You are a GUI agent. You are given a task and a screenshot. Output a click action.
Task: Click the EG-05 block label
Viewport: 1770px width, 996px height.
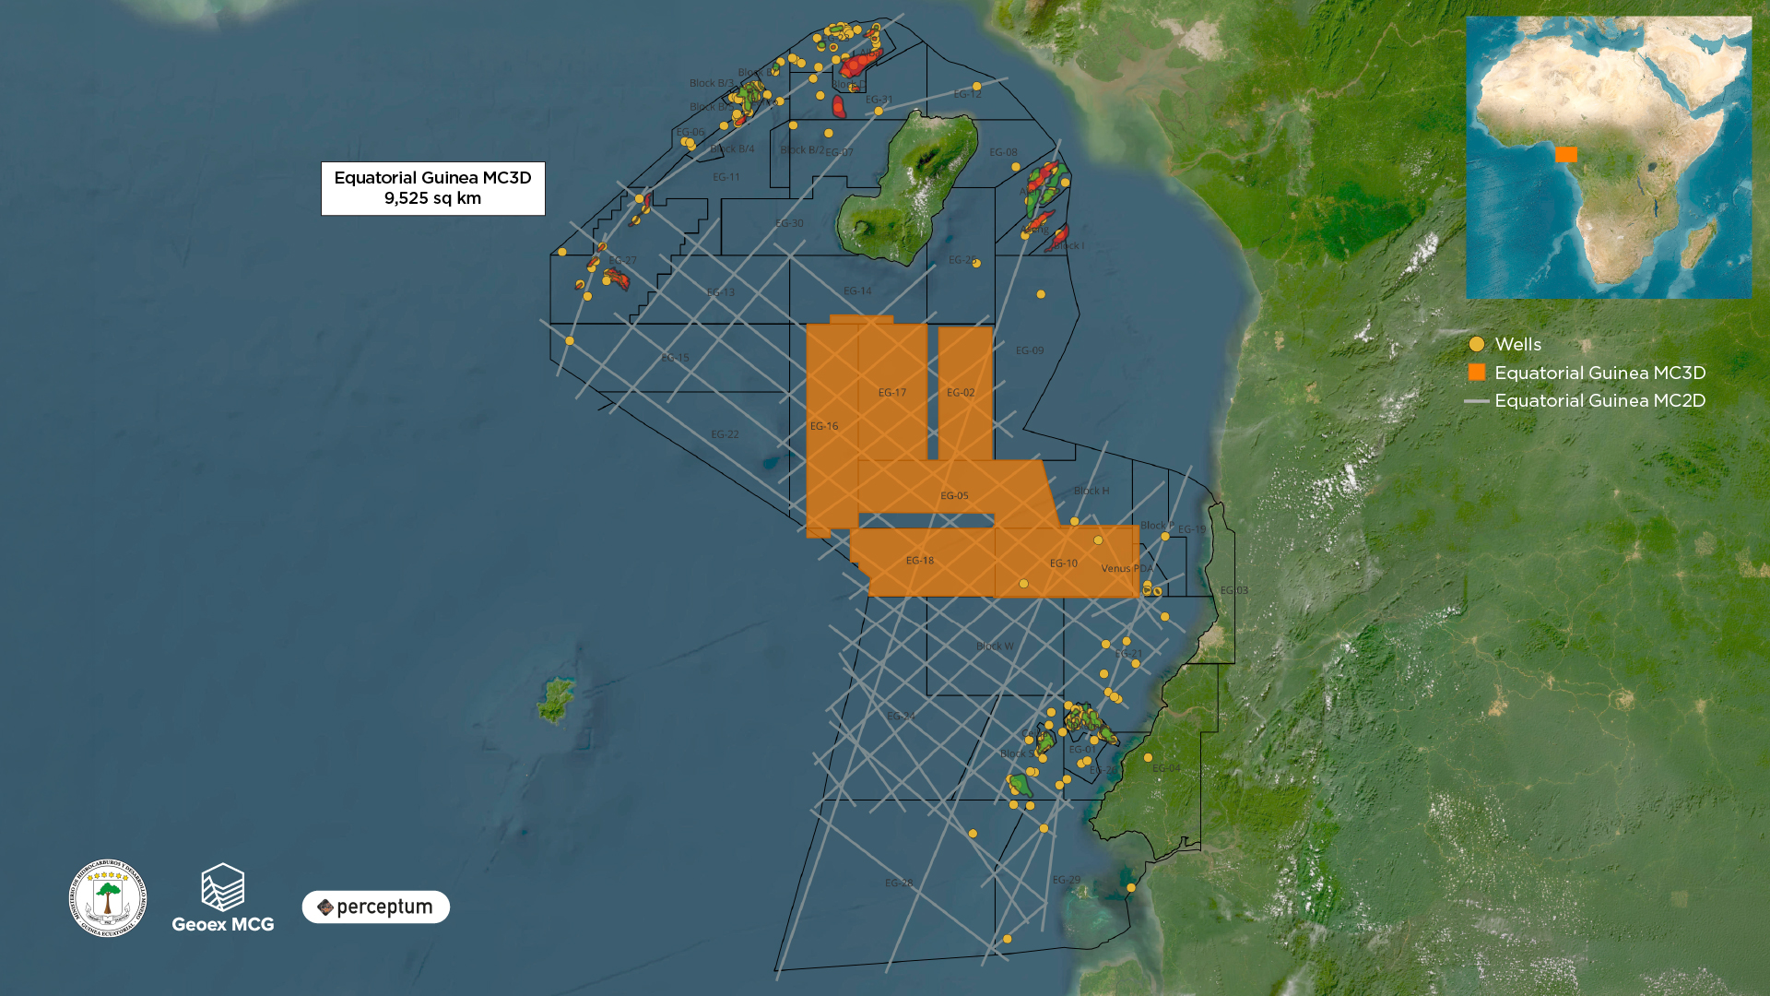[954, 496]
